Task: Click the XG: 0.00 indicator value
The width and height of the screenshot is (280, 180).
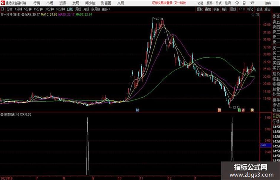Action: (x=25, y=114)
